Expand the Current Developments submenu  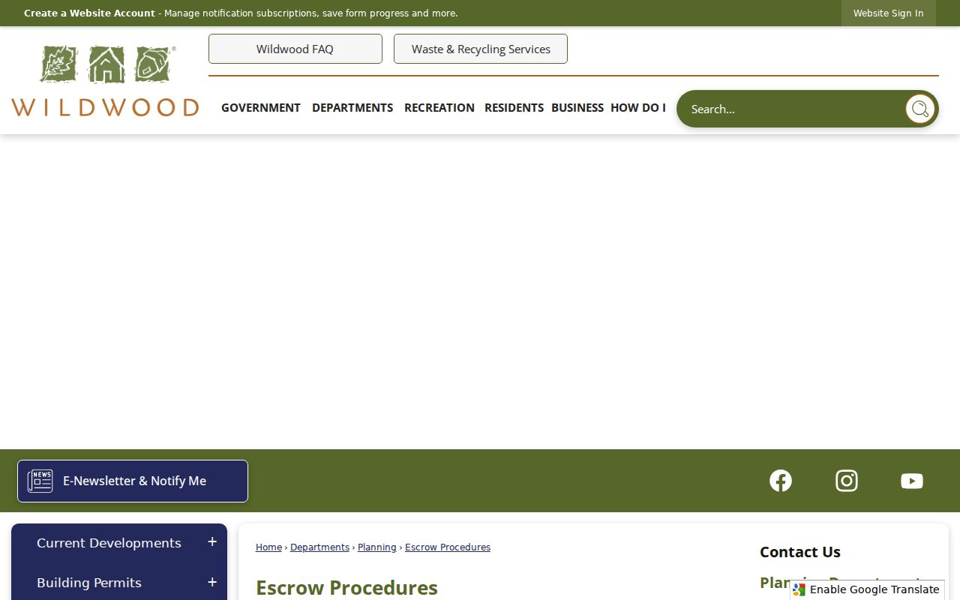(x=212, y=541)
